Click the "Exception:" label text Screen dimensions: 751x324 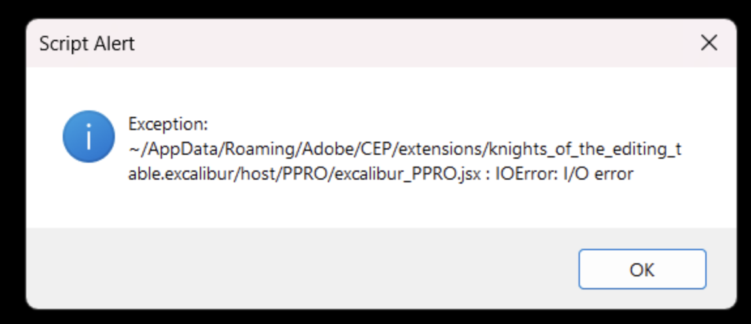[x=168, y=123]
